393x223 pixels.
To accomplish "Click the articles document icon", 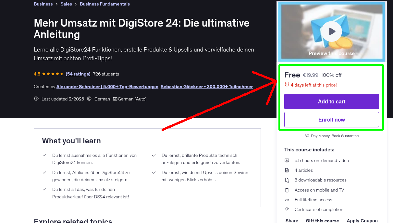I will click(287, 170).
